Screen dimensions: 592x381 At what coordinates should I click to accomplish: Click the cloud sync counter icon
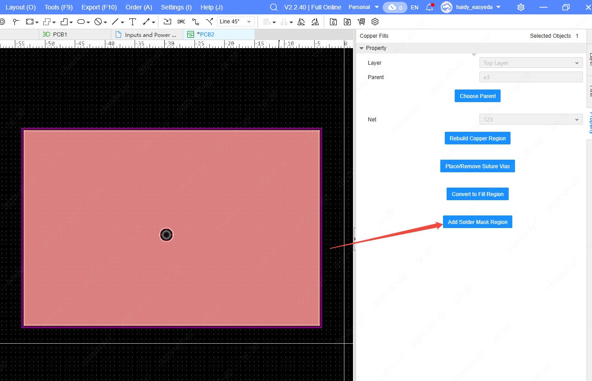point(395,7)
